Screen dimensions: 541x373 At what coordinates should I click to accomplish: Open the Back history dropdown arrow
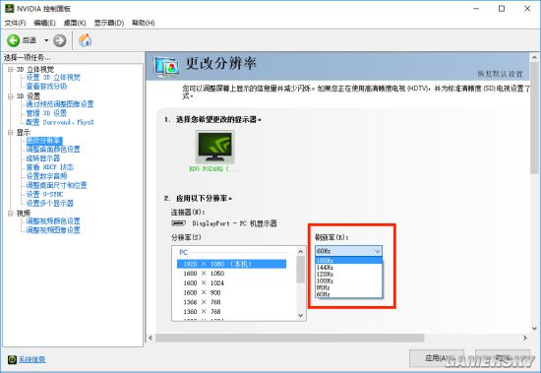click(46, 40)
